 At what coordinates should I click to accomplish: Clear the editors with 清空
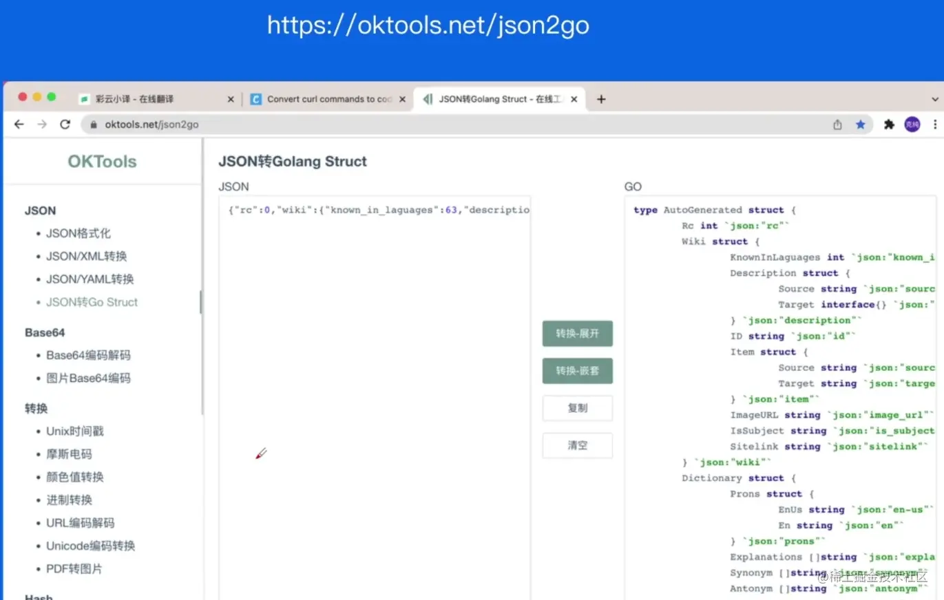(578, 445)
